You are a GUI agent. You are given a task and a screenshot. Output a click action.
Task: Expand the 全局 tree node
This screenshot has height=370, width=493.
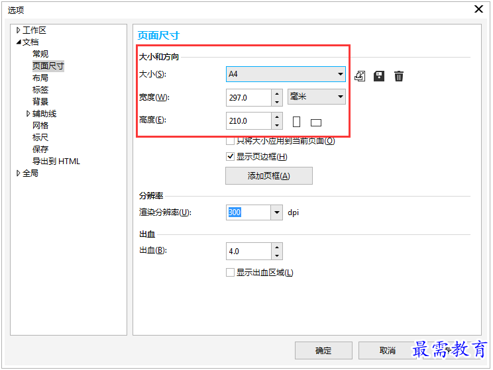pyautogui.click(x=19, y=173)
